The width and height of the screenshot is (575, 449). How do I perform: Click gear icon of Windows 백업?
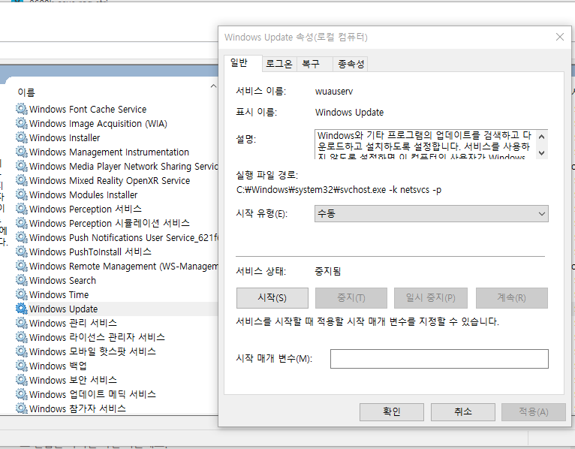[x=21, y=366]
